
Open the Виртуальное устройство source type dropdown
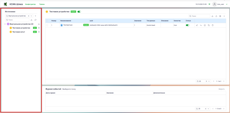pyautogui.click(x=31, y=16)
